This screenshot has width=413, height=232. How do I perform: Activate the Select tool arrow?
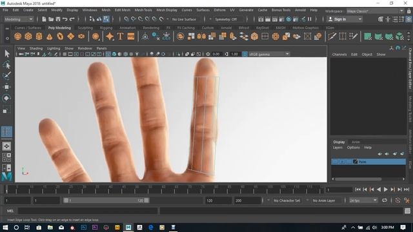tap(7, 53)
